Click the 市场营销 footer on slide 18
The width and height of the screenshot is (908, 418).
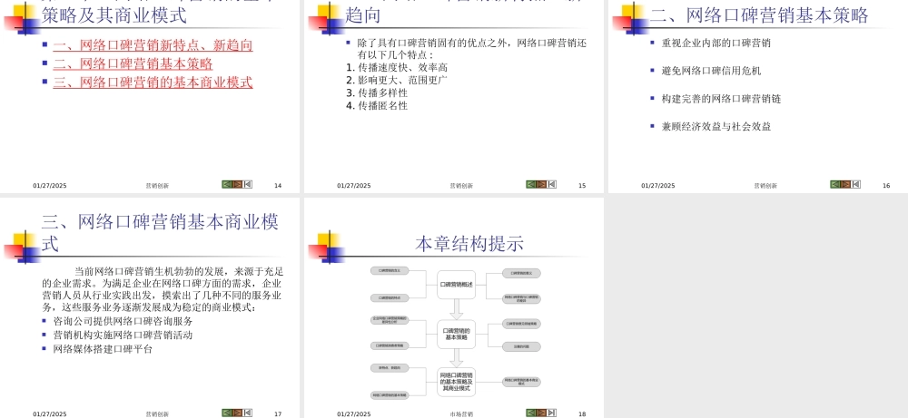pos(461,414)
